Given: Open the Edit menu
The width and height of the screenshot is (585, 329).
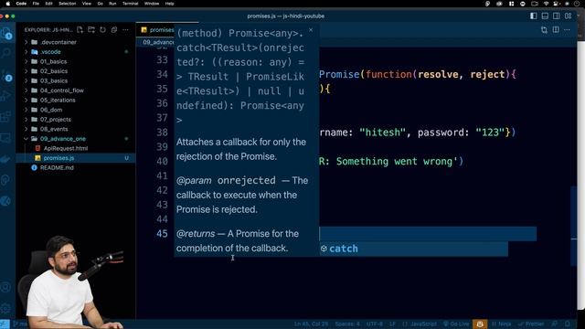Looking at the screenshot, I should pos(48,4).
